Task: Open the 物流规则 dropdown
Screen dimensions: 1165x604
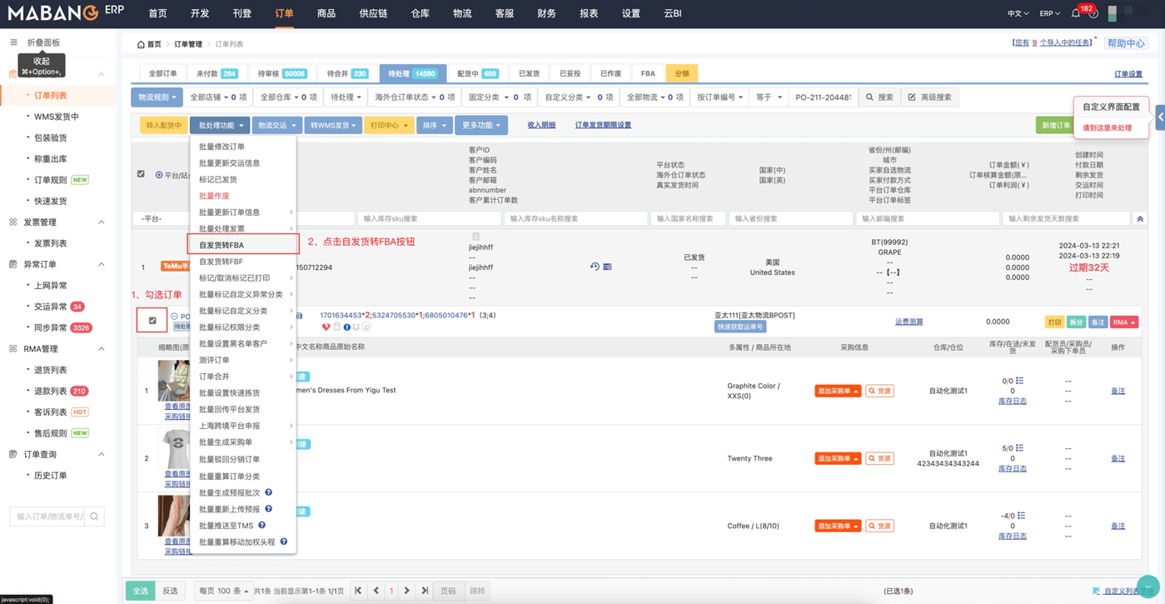Action: pyautogui.click(x=157, y=97)
